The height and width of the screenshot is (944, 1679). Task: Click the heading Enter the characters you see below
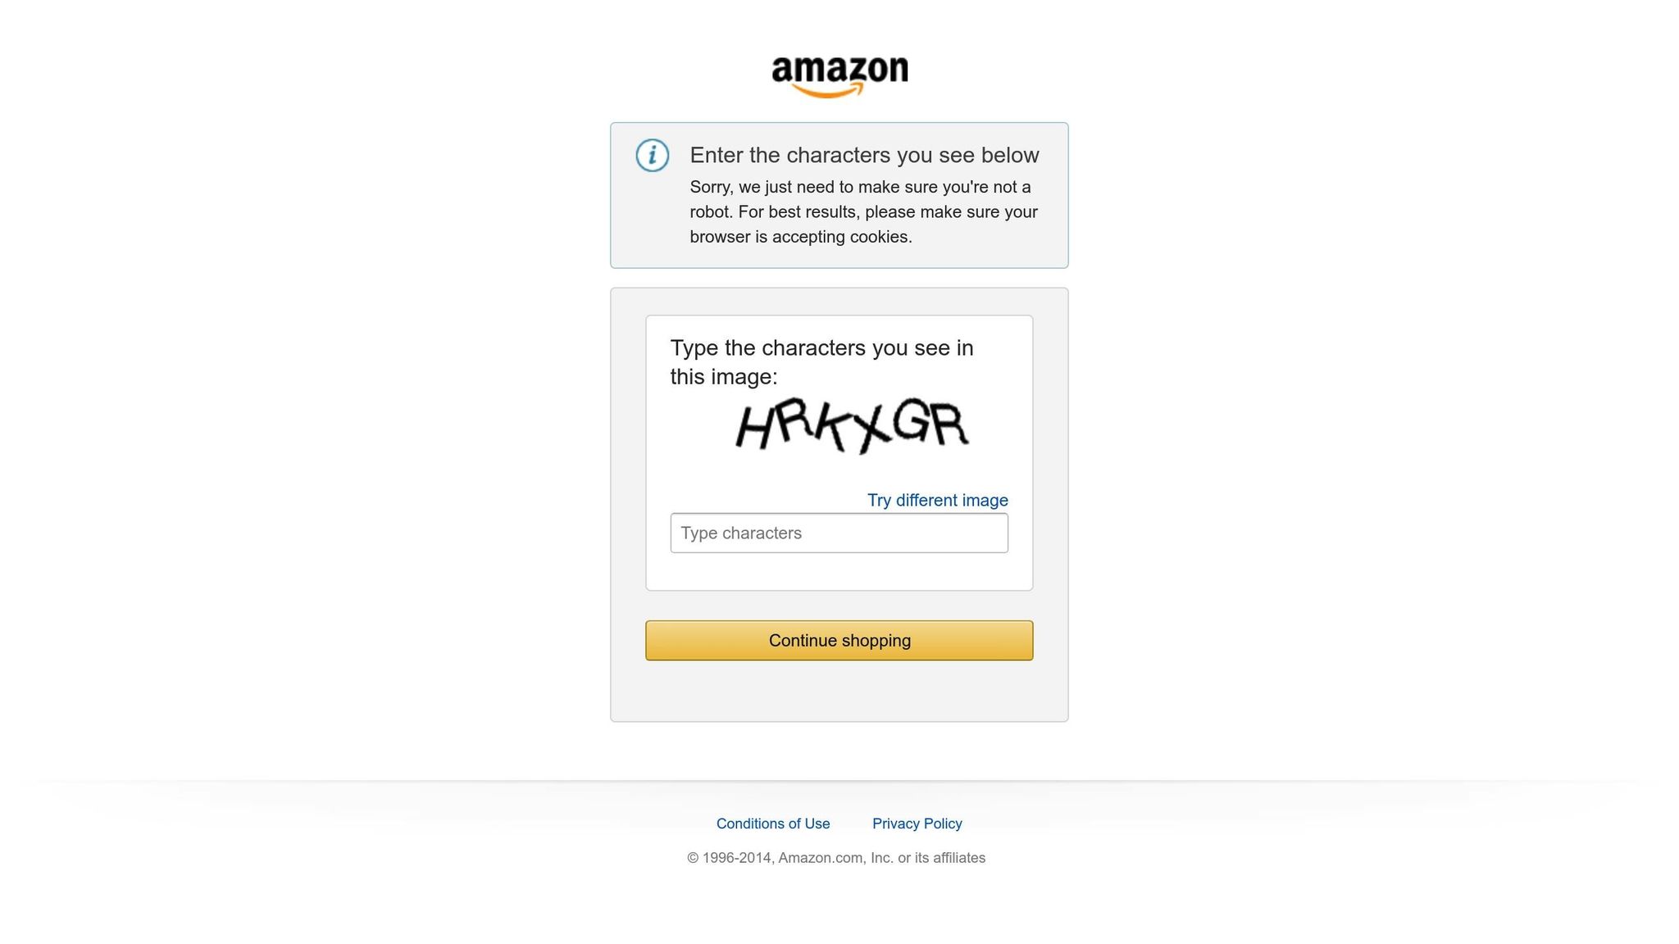click(x=864, y=155)
